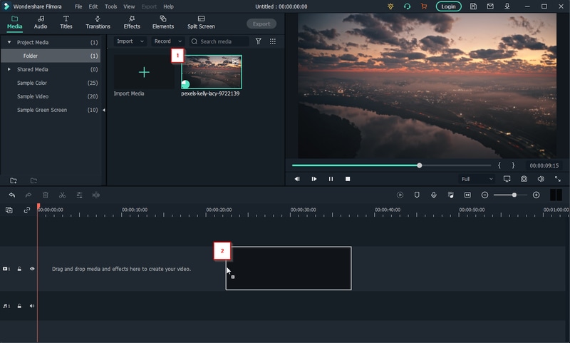570x343 pixels.
Task: Click the preview expand arrows icon
Action: point(558,179)
